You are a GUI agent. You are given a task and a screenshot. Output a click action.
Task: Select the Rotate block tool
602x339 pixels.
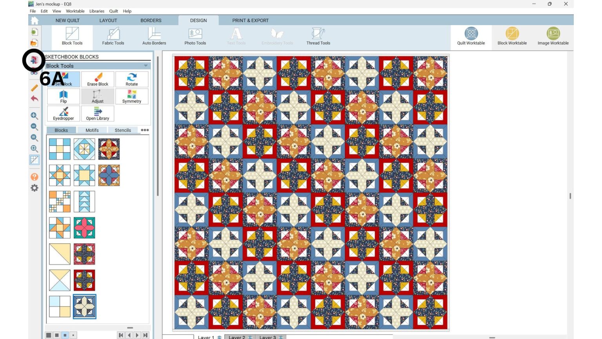click(x=132, y=79)
